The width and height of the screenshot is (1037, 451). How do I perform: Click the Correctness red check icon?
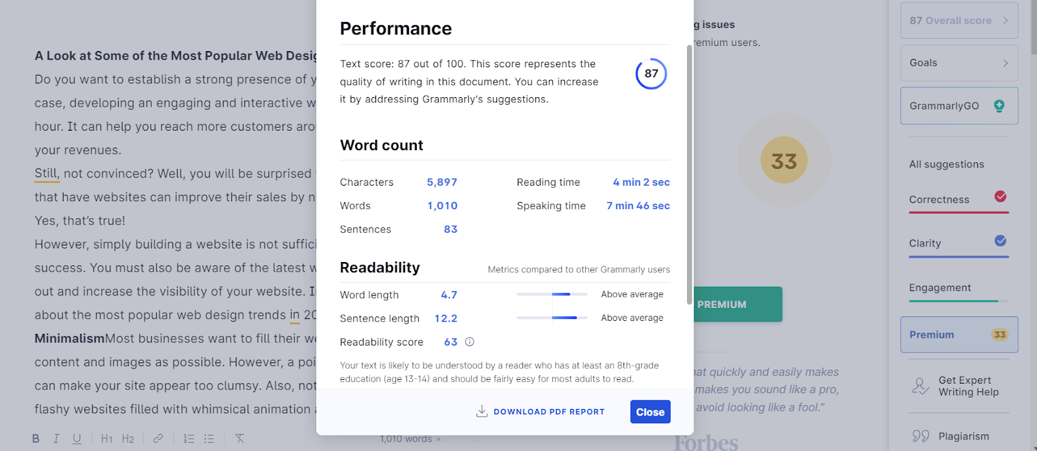[1001, 196]
